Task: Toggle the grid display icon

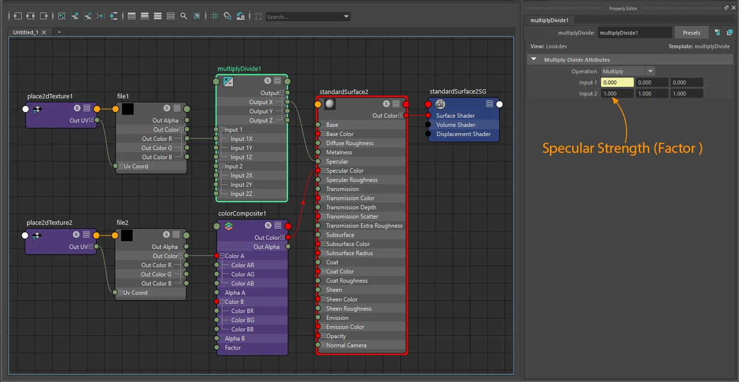Action: tap(215, 16)
